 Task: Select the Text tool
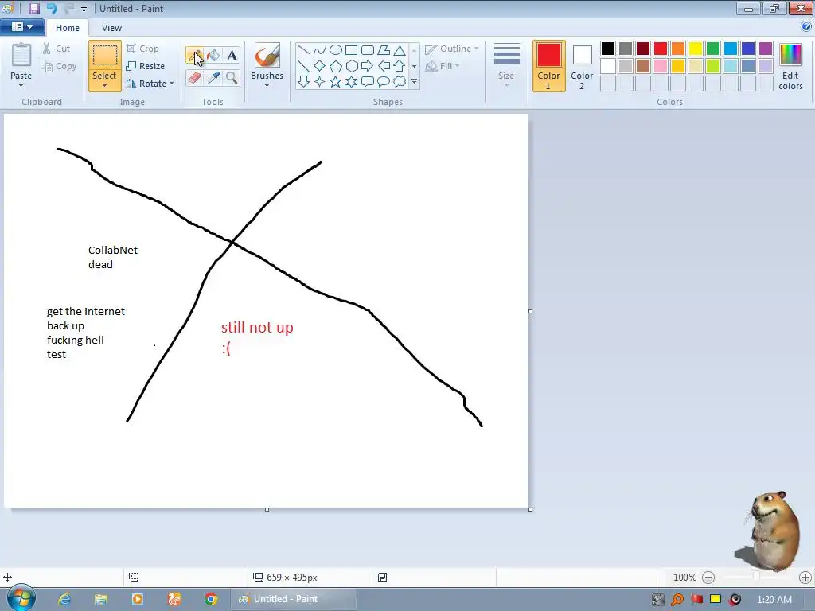(232, 56)
